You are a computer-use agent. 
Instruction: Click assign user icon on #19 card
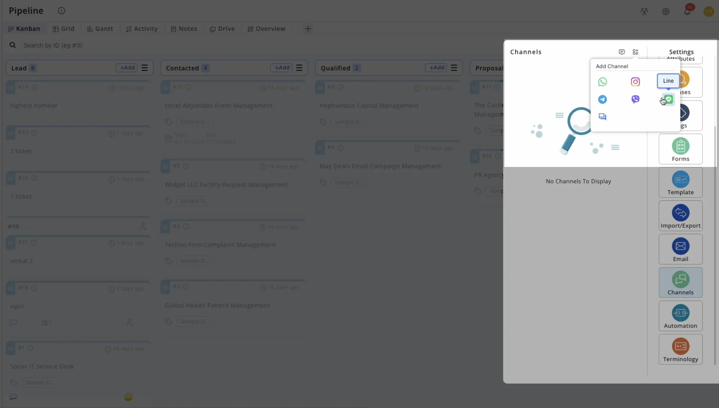point(143,226)
